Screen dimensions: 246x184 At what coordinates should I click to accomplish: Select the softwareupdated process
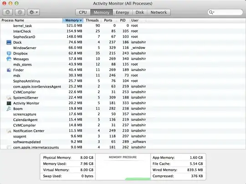tap(123, 142)
